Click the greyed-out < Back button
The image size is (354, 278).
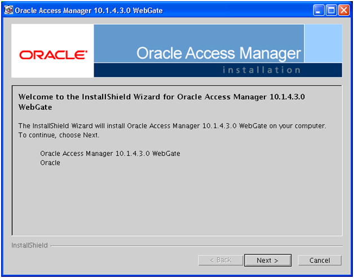coord(220,261)
